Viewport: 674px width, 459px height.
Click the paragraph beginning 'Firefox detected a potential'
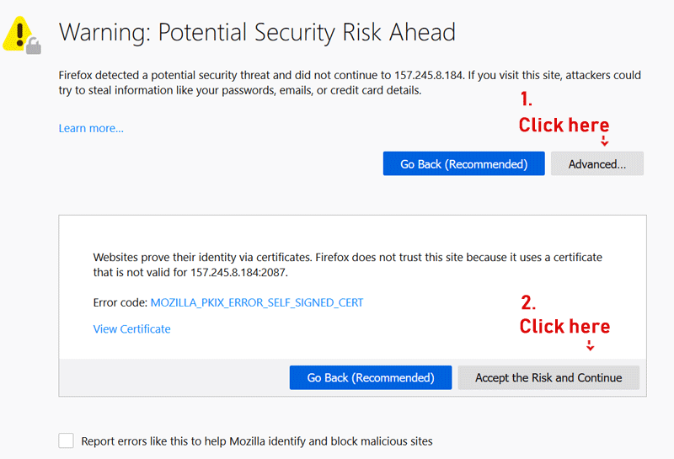[350, 83]
